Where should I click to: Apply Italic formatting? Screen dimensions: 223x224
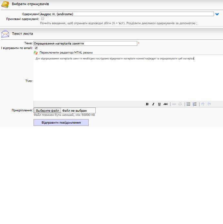(153, 104)
